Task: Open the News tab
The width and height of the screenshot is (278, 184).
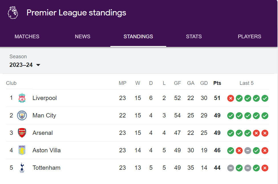Action: point(83,37)
